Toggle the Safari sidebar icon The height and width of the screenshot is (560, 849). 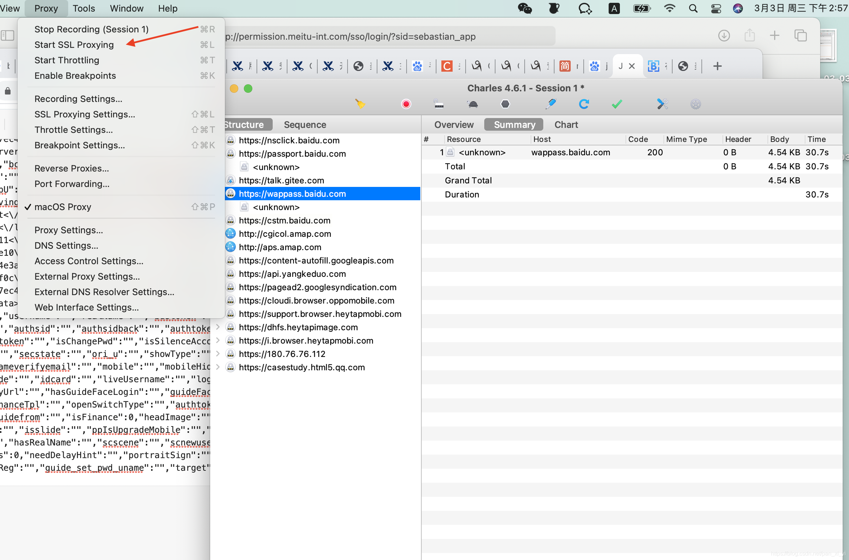(7, 35)
